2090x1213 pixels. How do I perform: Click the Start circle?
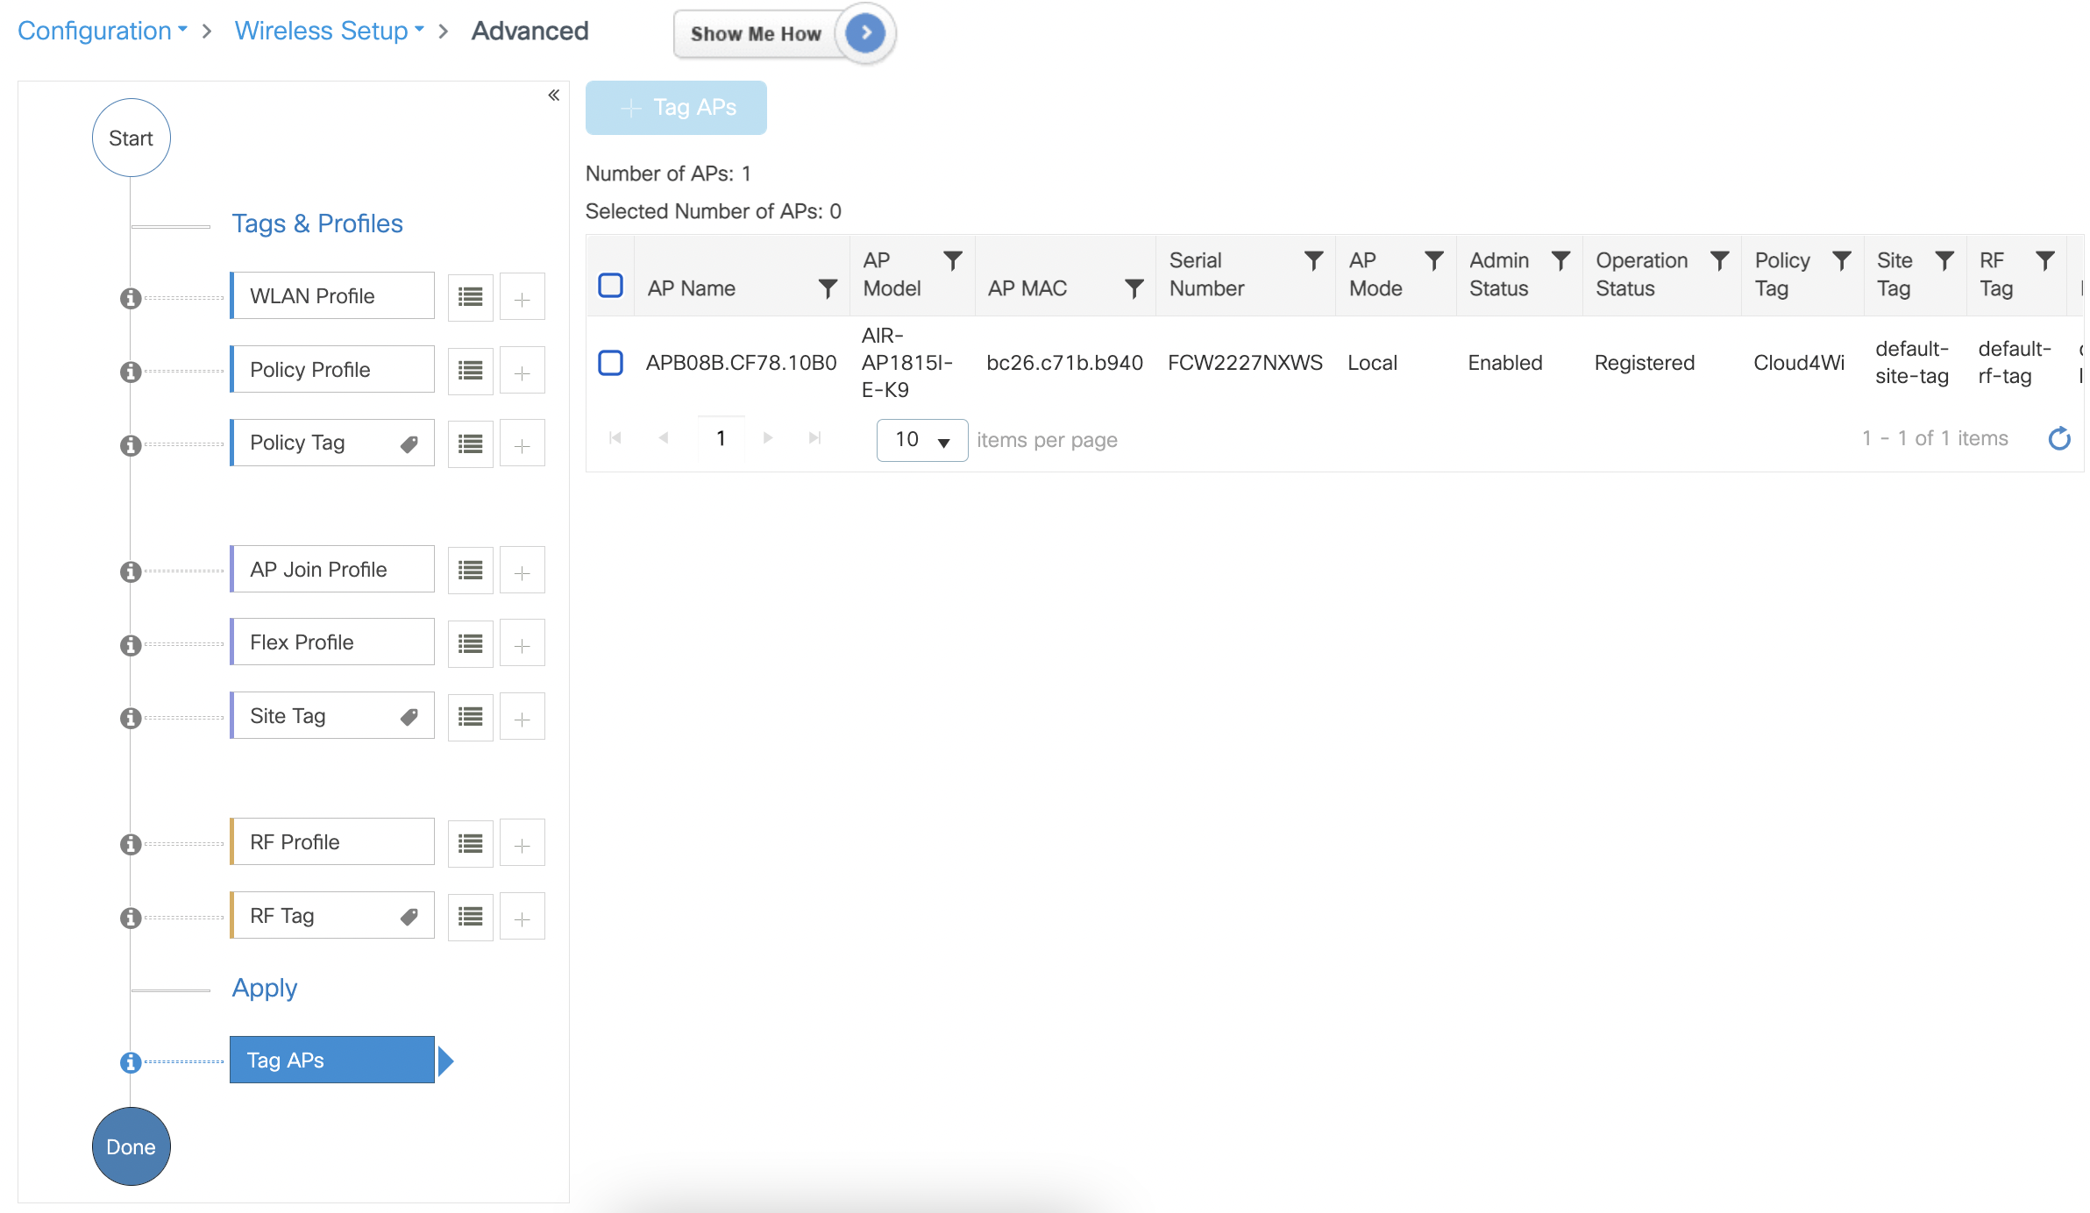click(x=131, y=138)
